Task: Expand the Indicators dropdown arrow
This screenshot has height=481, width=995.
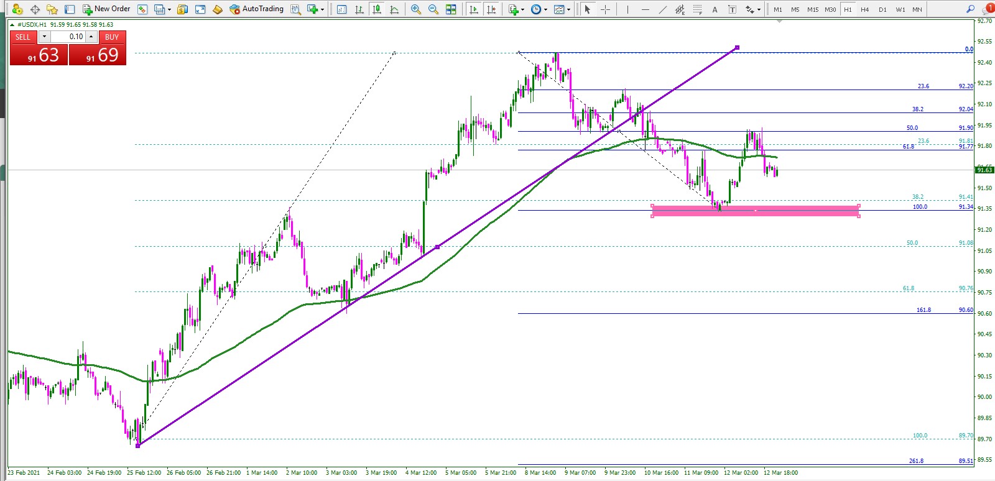Action: tap(522, 10)
